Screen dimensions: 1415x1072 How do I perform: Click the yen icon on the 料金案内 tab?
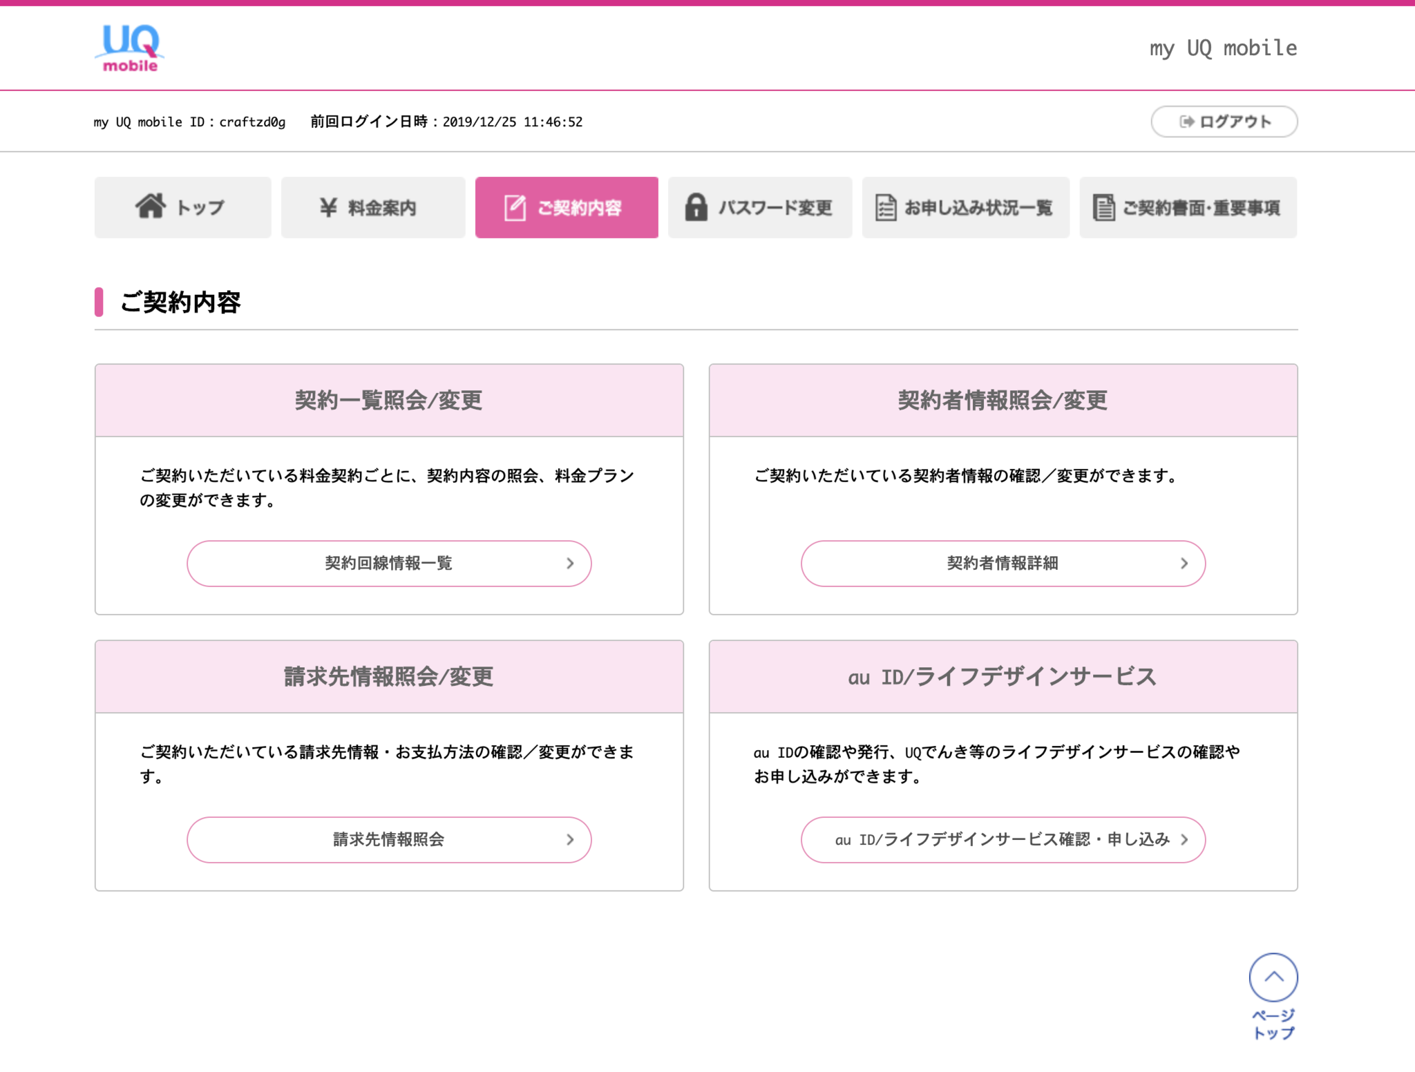coord(328,207)
